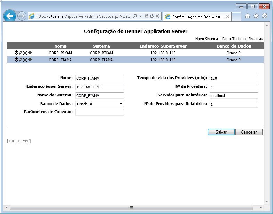
Task: Click the Salvar button
Action: (221, 132)
